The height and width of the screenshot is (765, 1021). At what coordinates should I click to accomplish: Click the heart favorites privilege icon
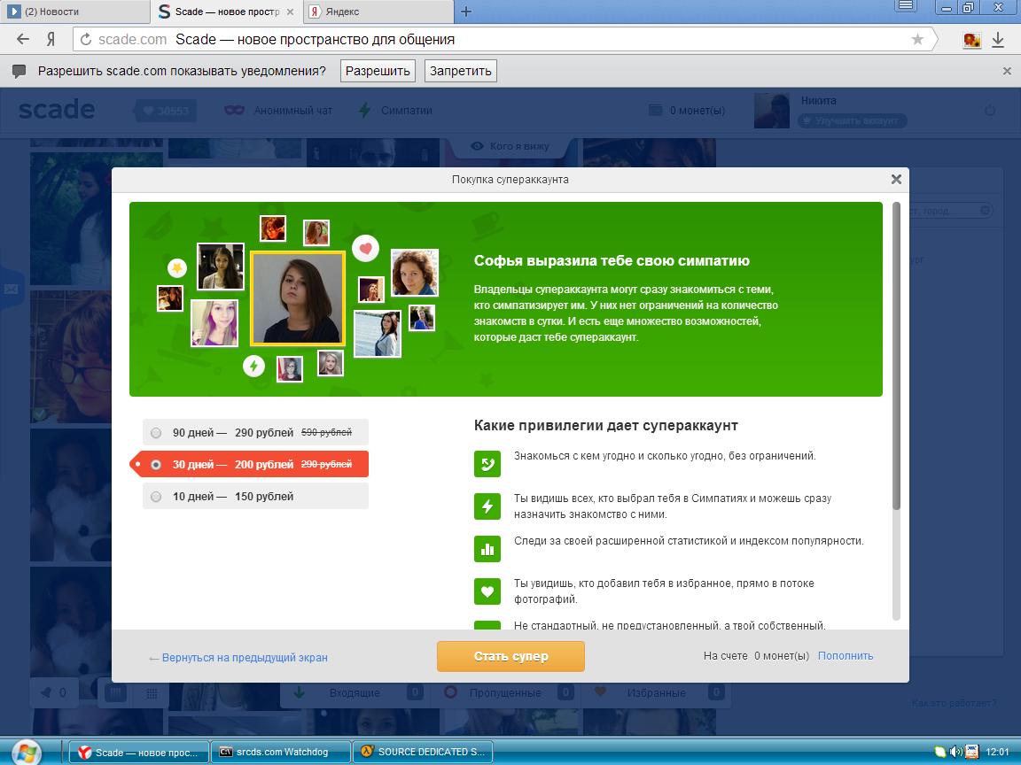point(487,591)
